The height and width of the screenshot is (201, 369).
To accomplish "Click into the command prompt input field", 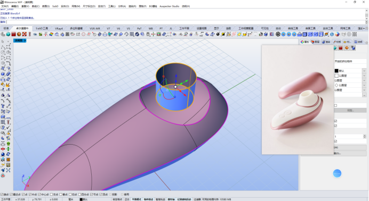I will click(186, 22).
